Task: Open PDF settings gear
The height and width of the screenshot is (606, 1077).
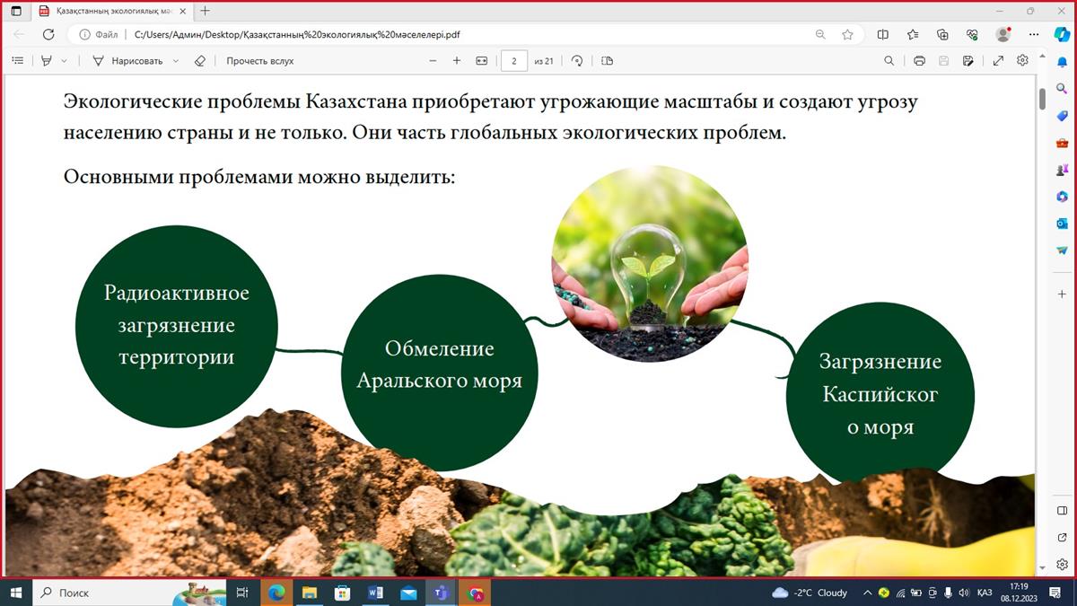Action: (1022, 61)
